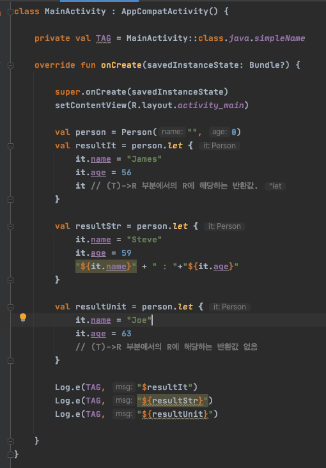
Task: Click the number 56
Action: pos(127,173)
